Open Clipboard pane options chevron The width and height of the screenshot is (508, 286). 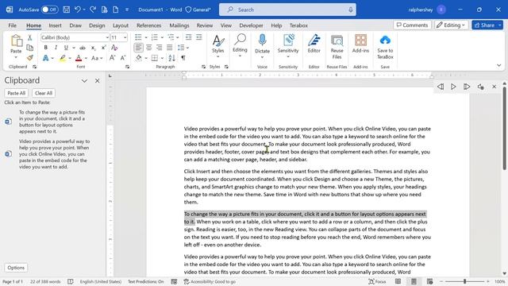[84, 81]
